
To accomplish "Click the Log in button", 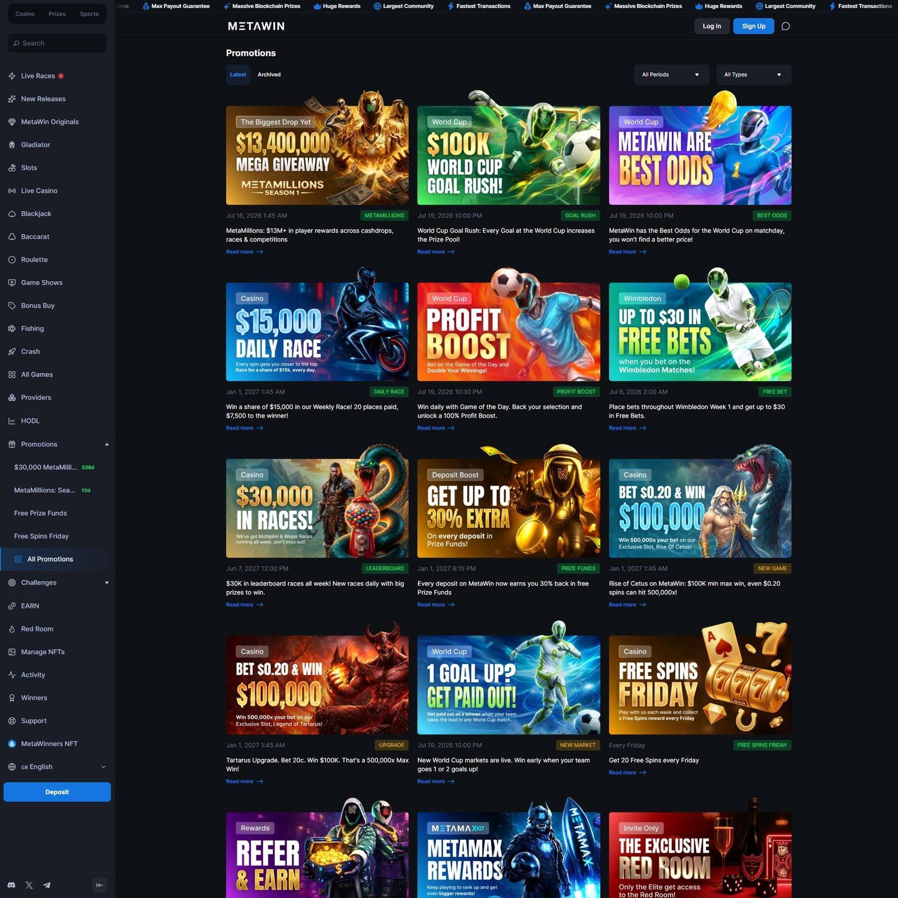I will (x=712, y=26).
